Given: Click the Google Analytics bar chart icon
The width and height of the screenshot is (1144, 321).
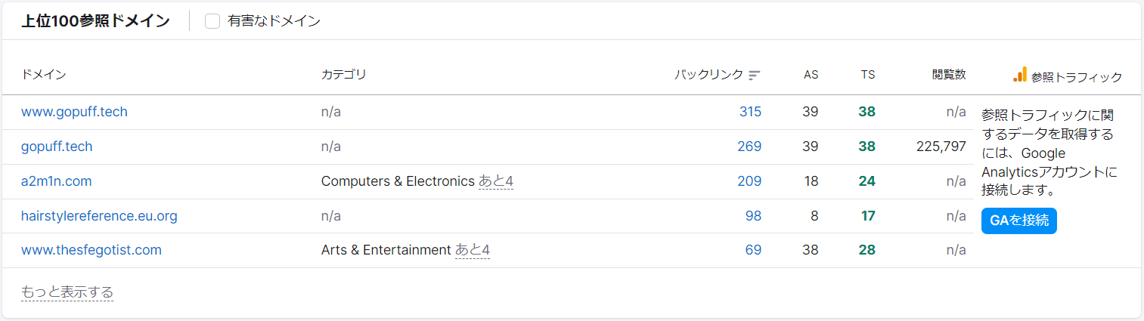Looking at the screenshot, I should (1020, 74).
